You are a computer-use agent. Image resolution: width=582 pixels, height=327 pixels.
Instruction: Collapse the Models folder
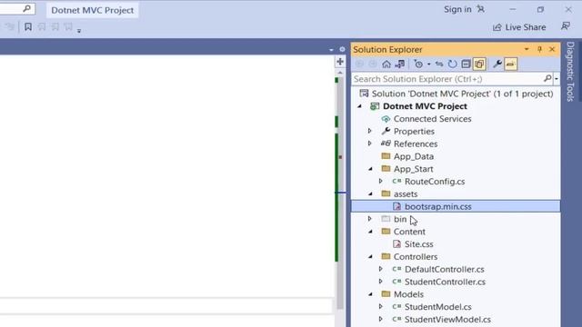[370, 294]
